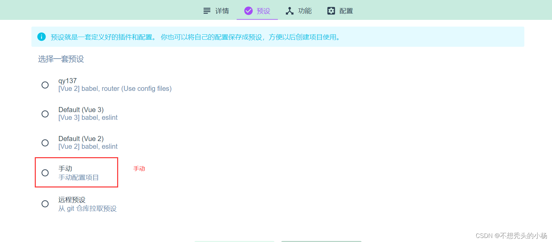Select the 手动 preset radio button
The image size is (552, 242).
[45, 173]
